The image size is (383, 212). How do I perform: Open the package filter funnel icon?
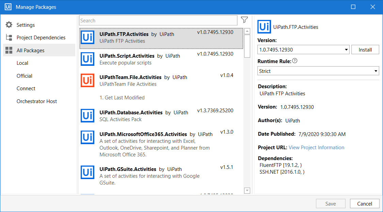coord(244,20)
